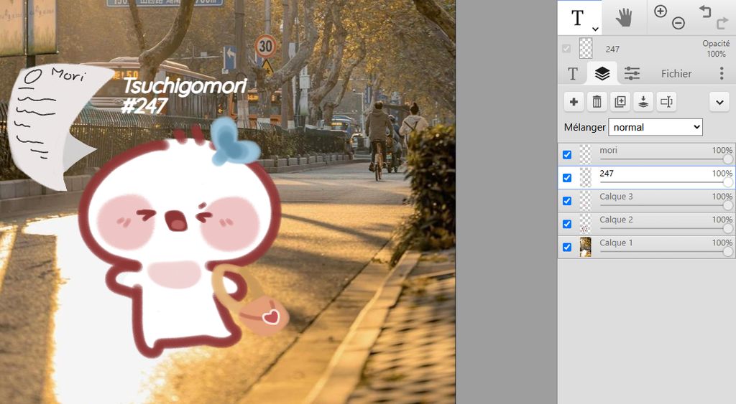Redo the last action

[722, 22]
